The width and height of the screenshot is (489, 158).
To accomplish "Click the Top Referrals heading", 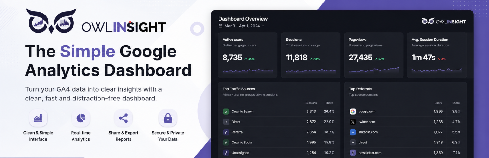I will click(360, 89).
